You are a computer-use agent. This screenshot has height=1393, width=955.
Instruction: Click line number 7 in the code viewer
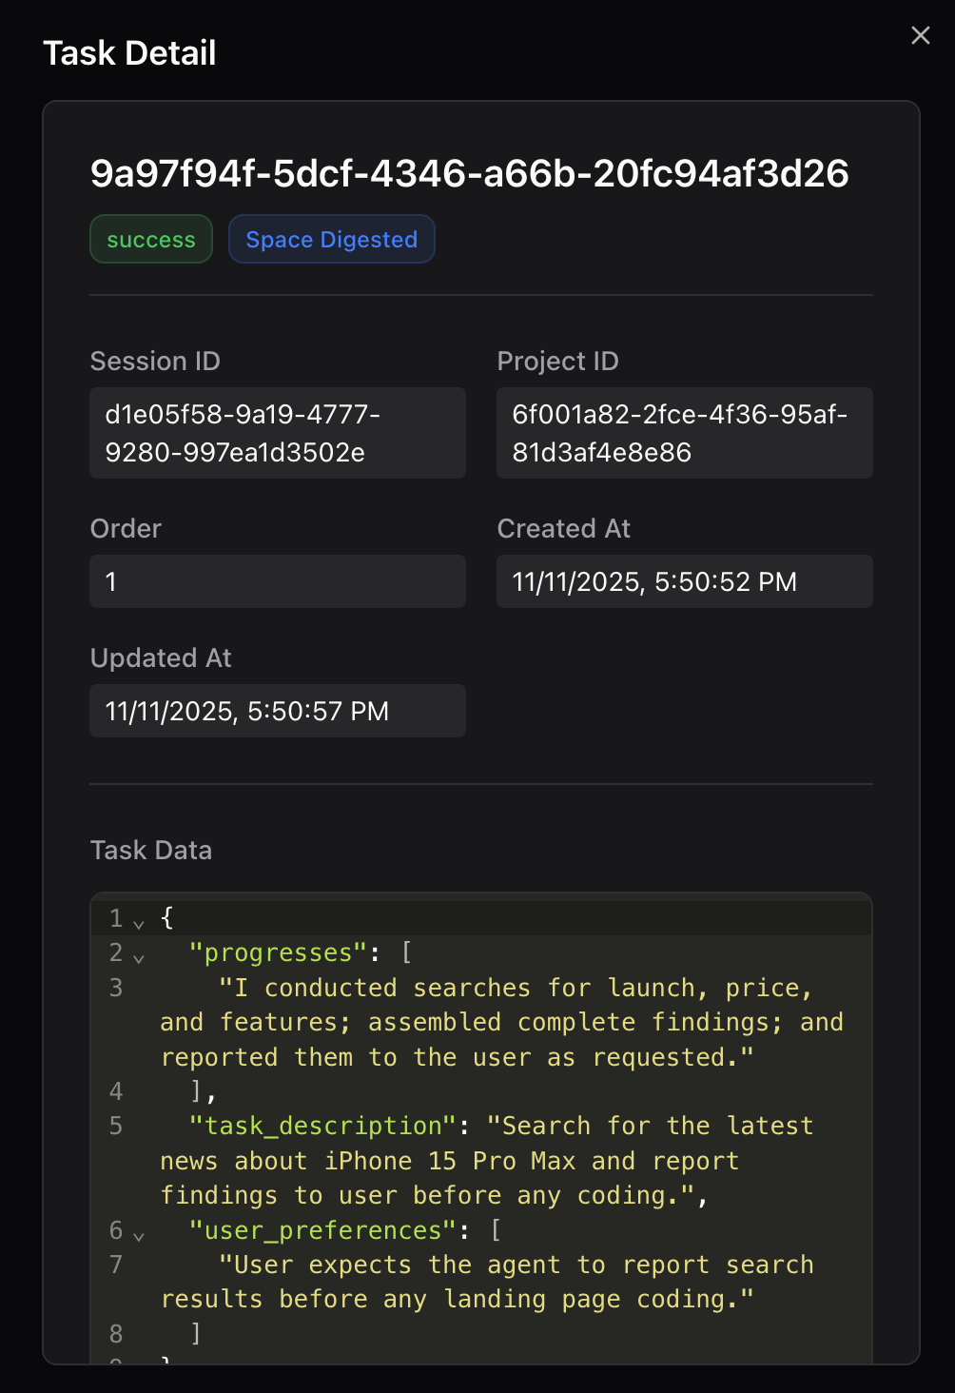(x=115, y=1265)
